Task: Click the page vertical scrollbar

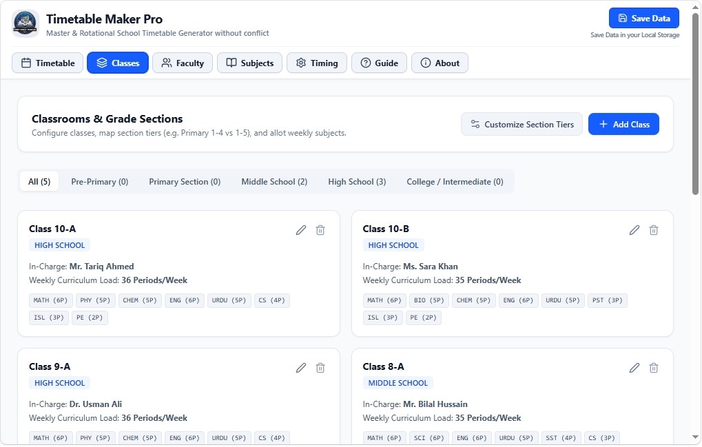Action: pos(695,104)
